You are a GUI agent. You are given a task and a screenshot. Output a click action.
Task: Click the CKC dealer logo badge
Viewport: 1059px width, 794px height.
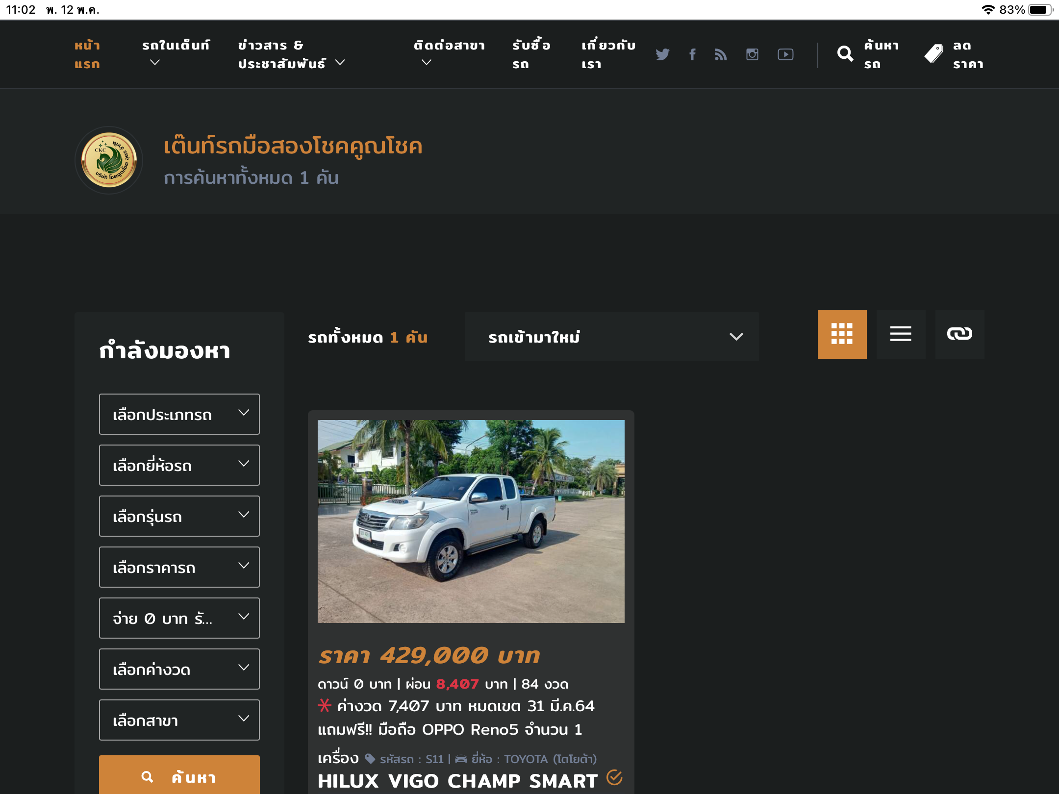[x=109, y=160]
